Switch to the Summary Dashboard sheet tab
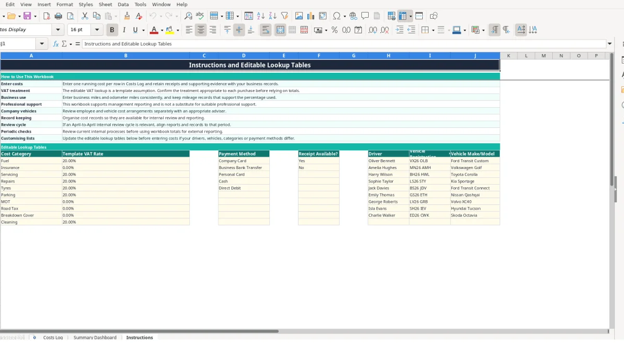This screenshot has width=624, height=351. 95,337
